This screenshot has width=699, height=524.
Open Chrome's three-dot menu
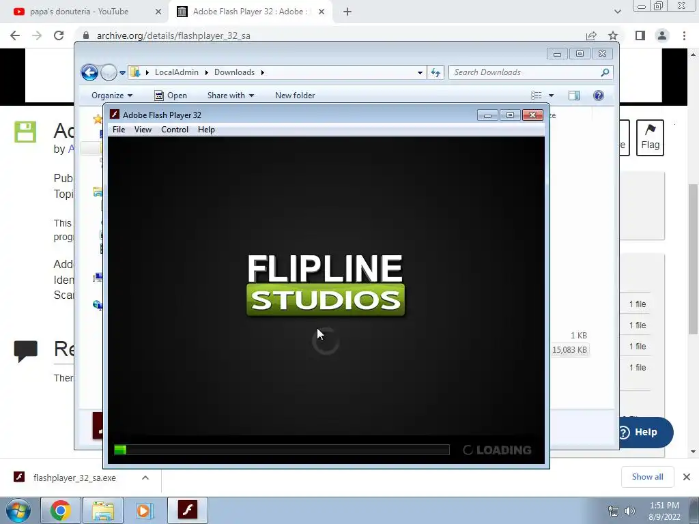(684, 35)
